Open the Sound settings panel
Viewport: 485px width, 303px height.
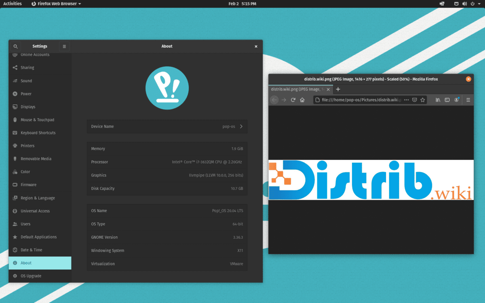point(40,81)
